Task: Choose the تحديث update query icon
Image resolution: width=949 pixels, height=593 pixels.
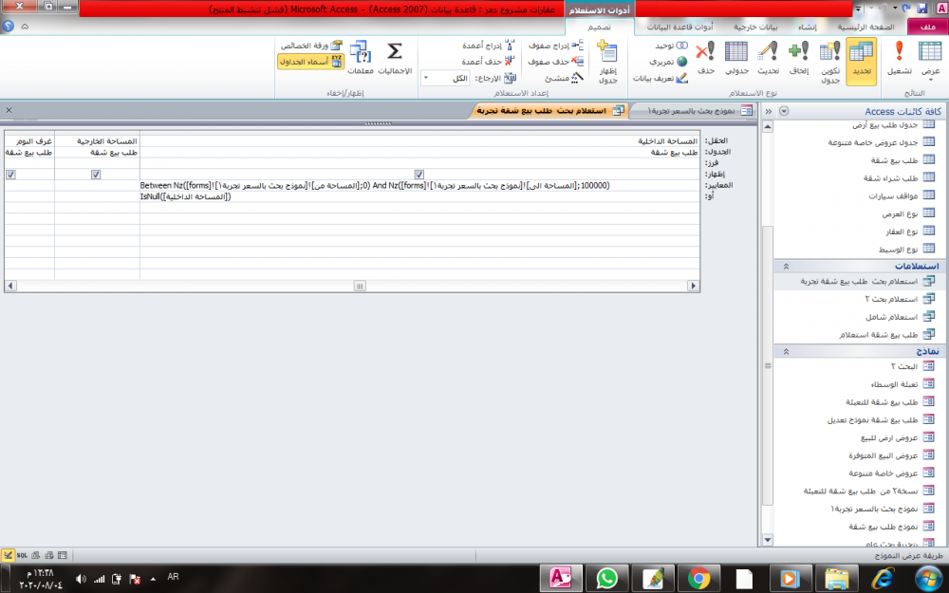Action: 768,59
